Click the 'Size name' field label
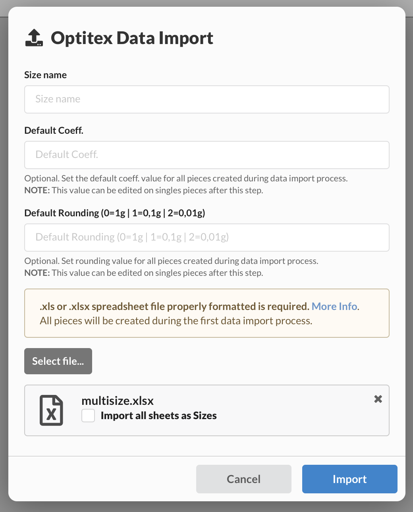The image size is (413, 512). coord(45,75)
